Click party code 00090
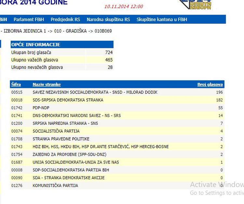The height and width of the screenshot is (204, 244). coord(17,178)
